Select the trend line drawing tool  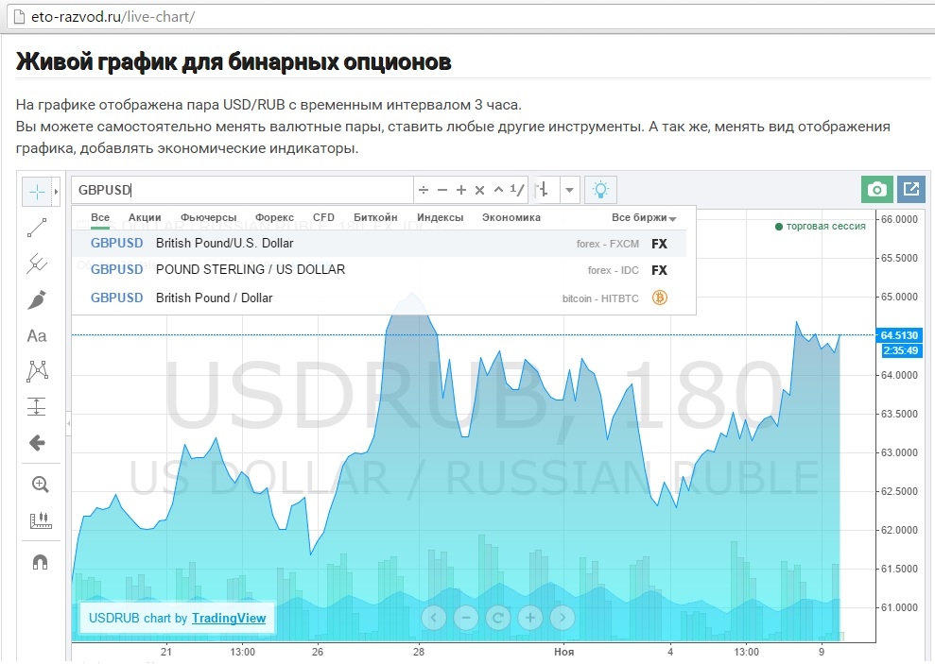[37, 228]
